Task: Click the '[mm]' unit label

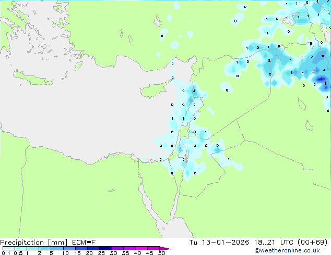Action: 58,243
